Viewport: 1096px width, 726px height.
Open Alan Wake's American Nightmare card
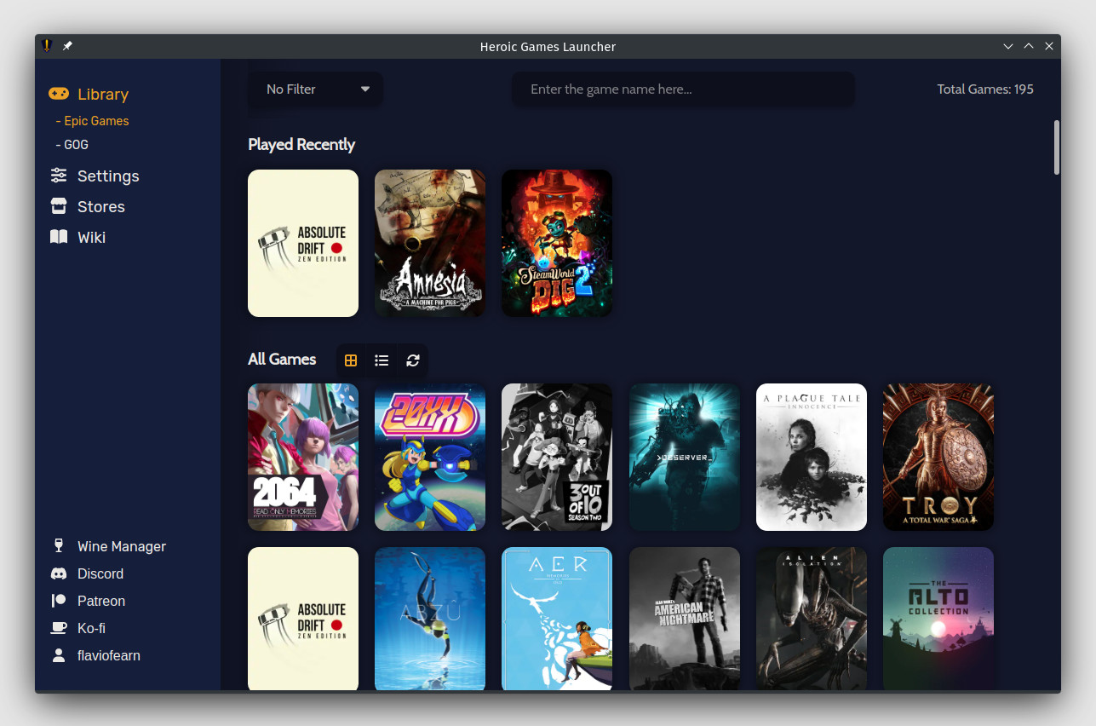(x=685, y=619)
